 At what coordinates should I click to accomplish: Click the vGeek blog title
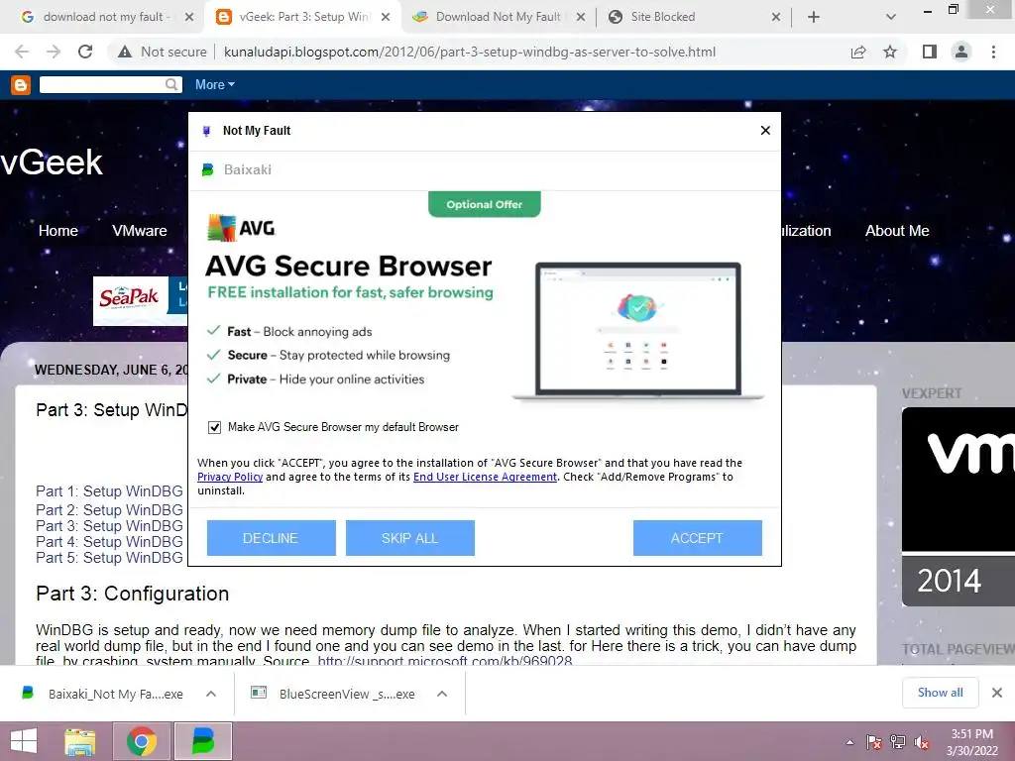(52, 162)
